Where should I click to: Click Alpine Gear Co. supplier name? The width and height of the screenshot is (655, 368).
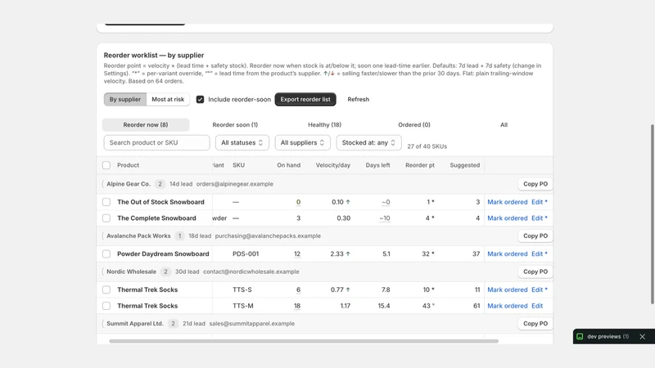click(129, 184)
